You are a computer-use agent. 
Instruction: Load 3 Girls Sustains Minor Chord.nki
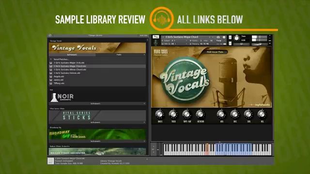coord(97,70)
